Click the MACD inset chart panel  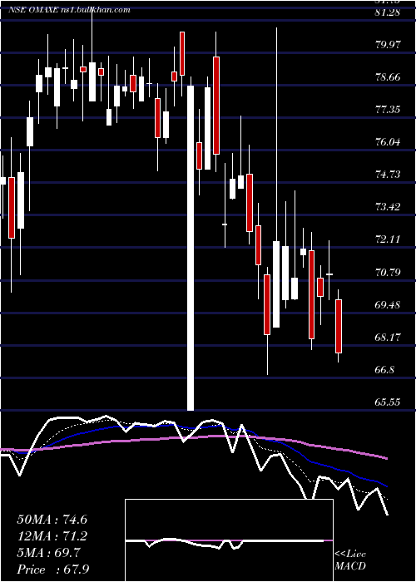pos(229,540)
